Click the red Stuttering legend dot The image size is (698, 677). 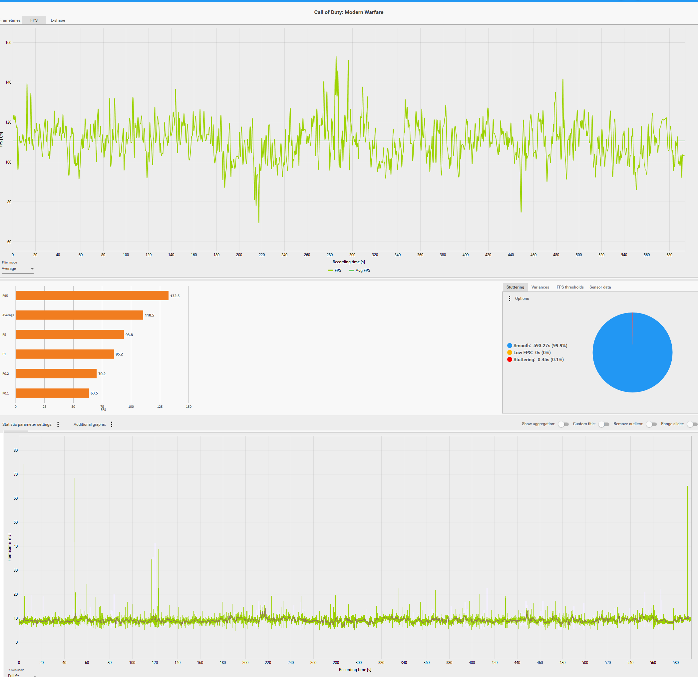pos(510,359)
